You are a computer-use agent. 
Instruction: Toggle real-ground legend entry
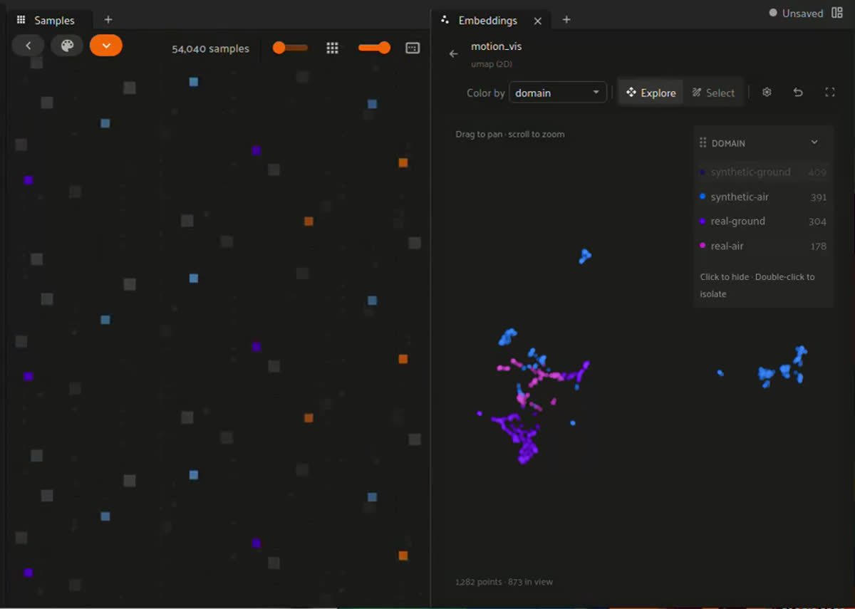[x=763, y=222]
